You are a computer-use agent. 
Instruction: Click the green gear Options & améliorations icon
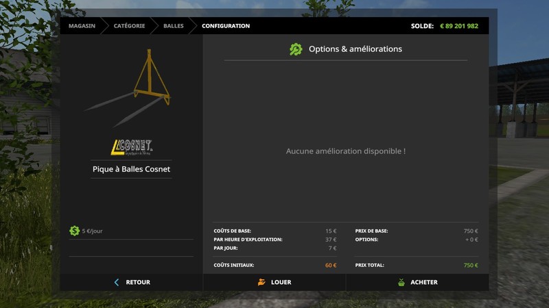coord(296,49)
